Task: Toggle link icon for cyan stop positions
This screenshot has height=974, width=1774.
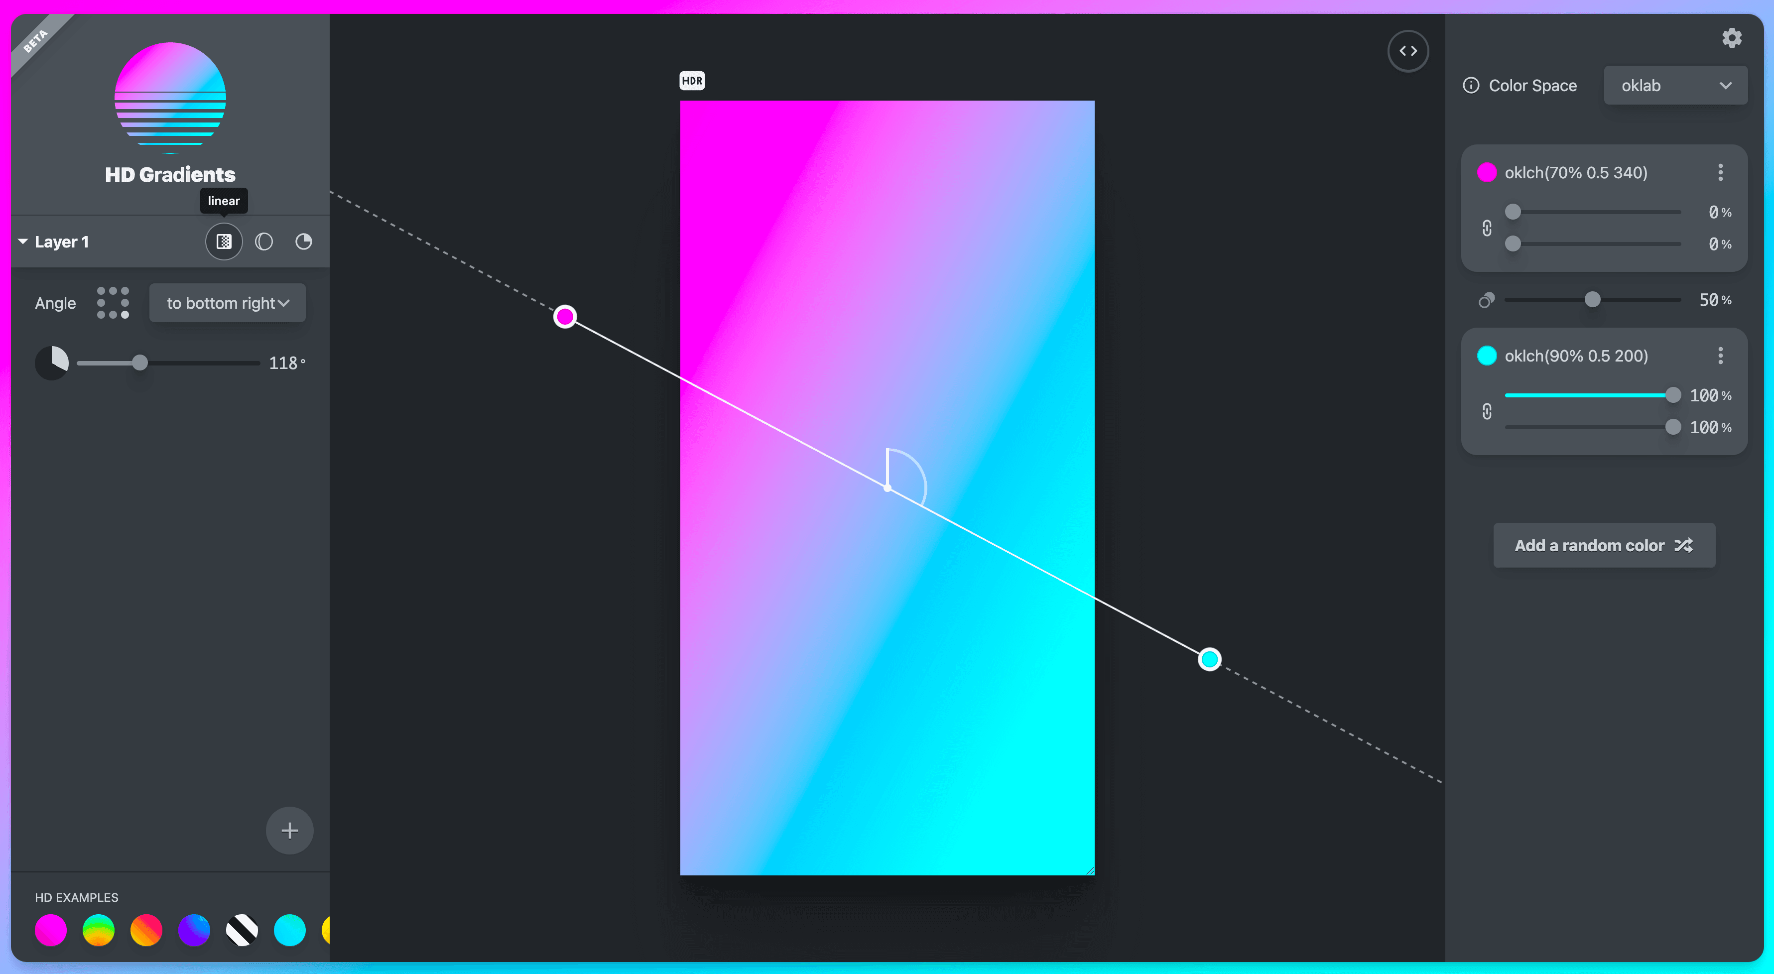Action: [1487, 412]
